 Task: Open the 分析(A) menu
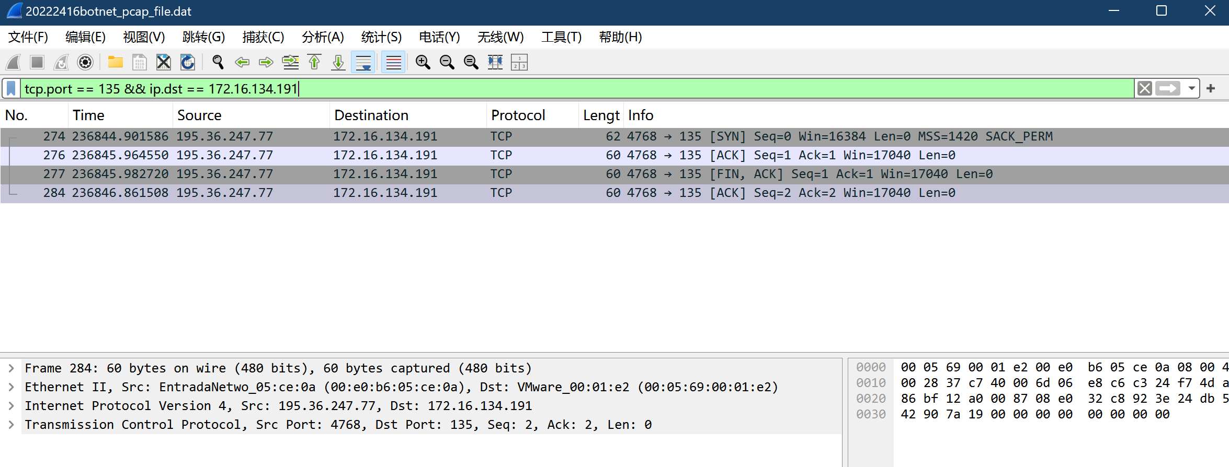[x=323, y=37]
